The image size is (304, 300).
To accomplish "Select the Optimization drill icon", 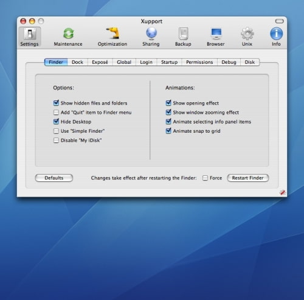I will (x=112, y=33).
